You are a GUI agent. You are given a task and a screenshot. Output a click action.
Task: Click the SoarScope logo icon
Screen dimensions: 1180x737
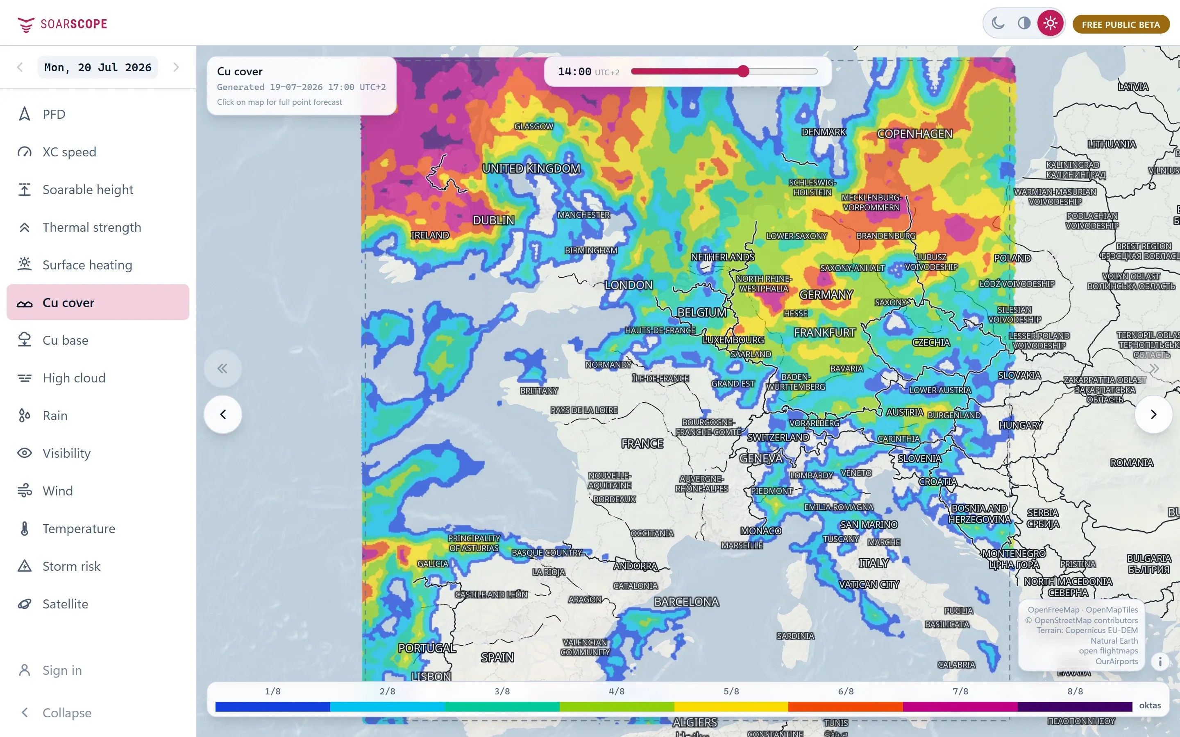click(x=26, y=25)
